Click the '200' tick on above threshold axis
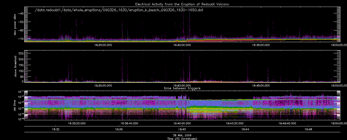The image size is (347, 140). [x=21, y=59]
